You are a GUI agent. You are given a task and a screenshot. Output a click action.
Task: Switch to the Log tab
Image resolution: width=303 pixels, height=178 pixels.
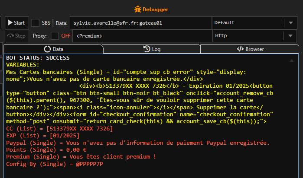(x=156, y=49)
